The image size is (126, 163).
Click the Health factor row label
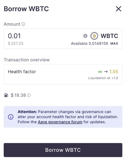click(x=22, y=72)
